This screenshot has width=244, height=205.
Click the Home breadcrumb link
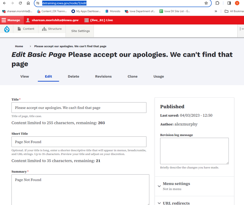click(x=19, y=46)
